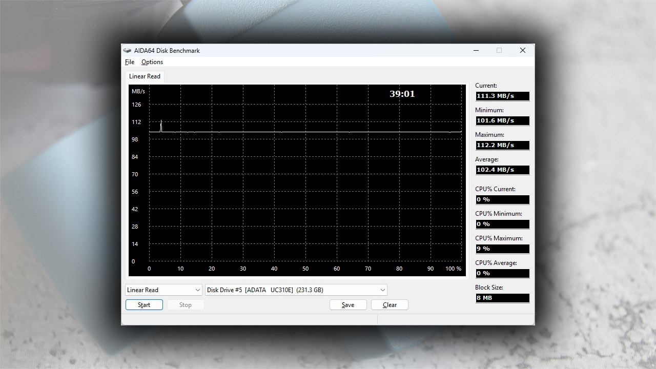Click the Maximum 112.2 MB/s value box
This screenshot has height=369, width=656.
pos(502,145)
